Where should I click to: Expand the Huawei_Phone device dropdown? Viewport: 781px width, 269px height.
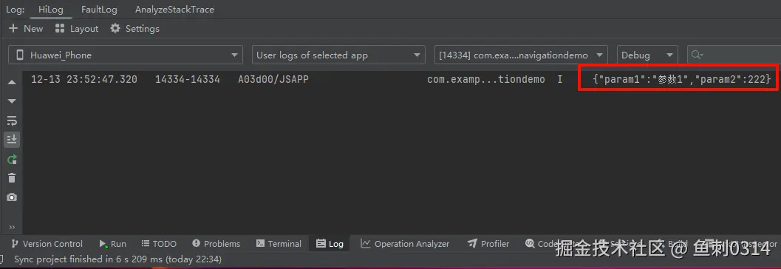126,55
